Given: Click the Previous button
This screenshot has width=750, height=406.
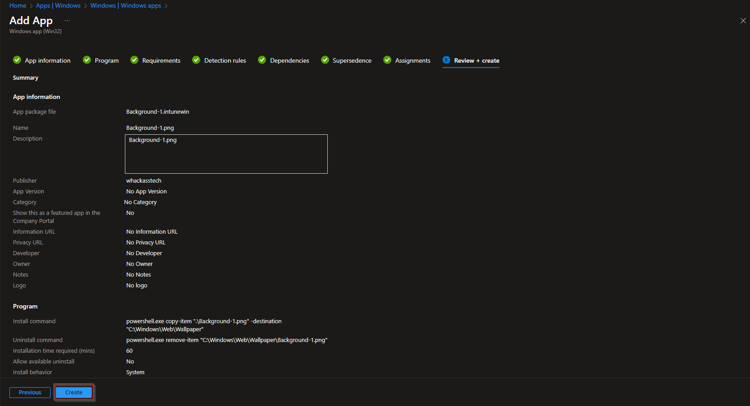Looking at the screenshot, I should click(30, 392).
